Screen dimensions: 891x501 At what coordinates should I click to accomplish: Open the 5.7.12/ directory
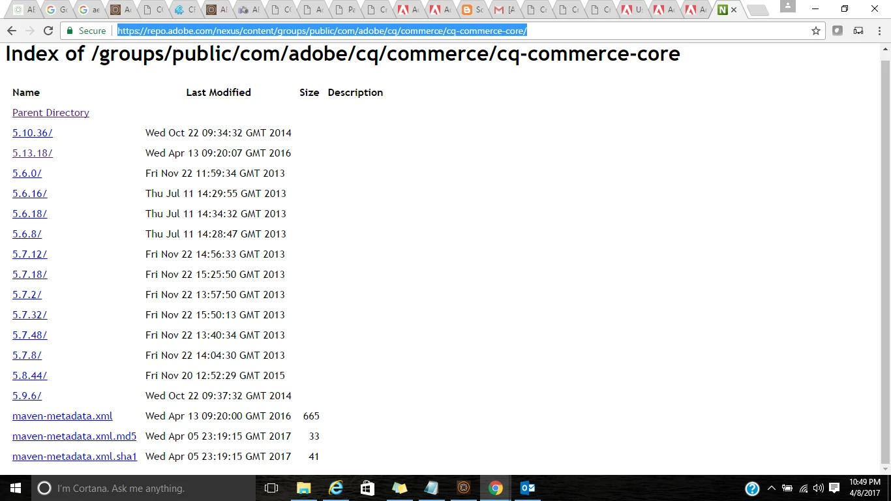pos(30,254)
